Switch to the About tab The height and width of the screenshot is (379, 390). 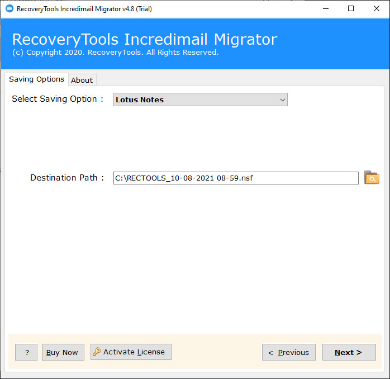coord(82,80)
